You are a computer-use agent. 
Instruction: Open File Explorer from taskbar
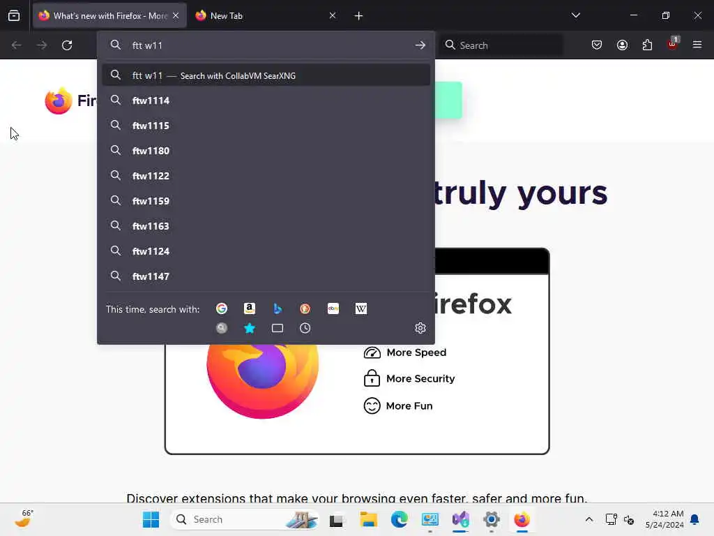[x=368, y=519]
